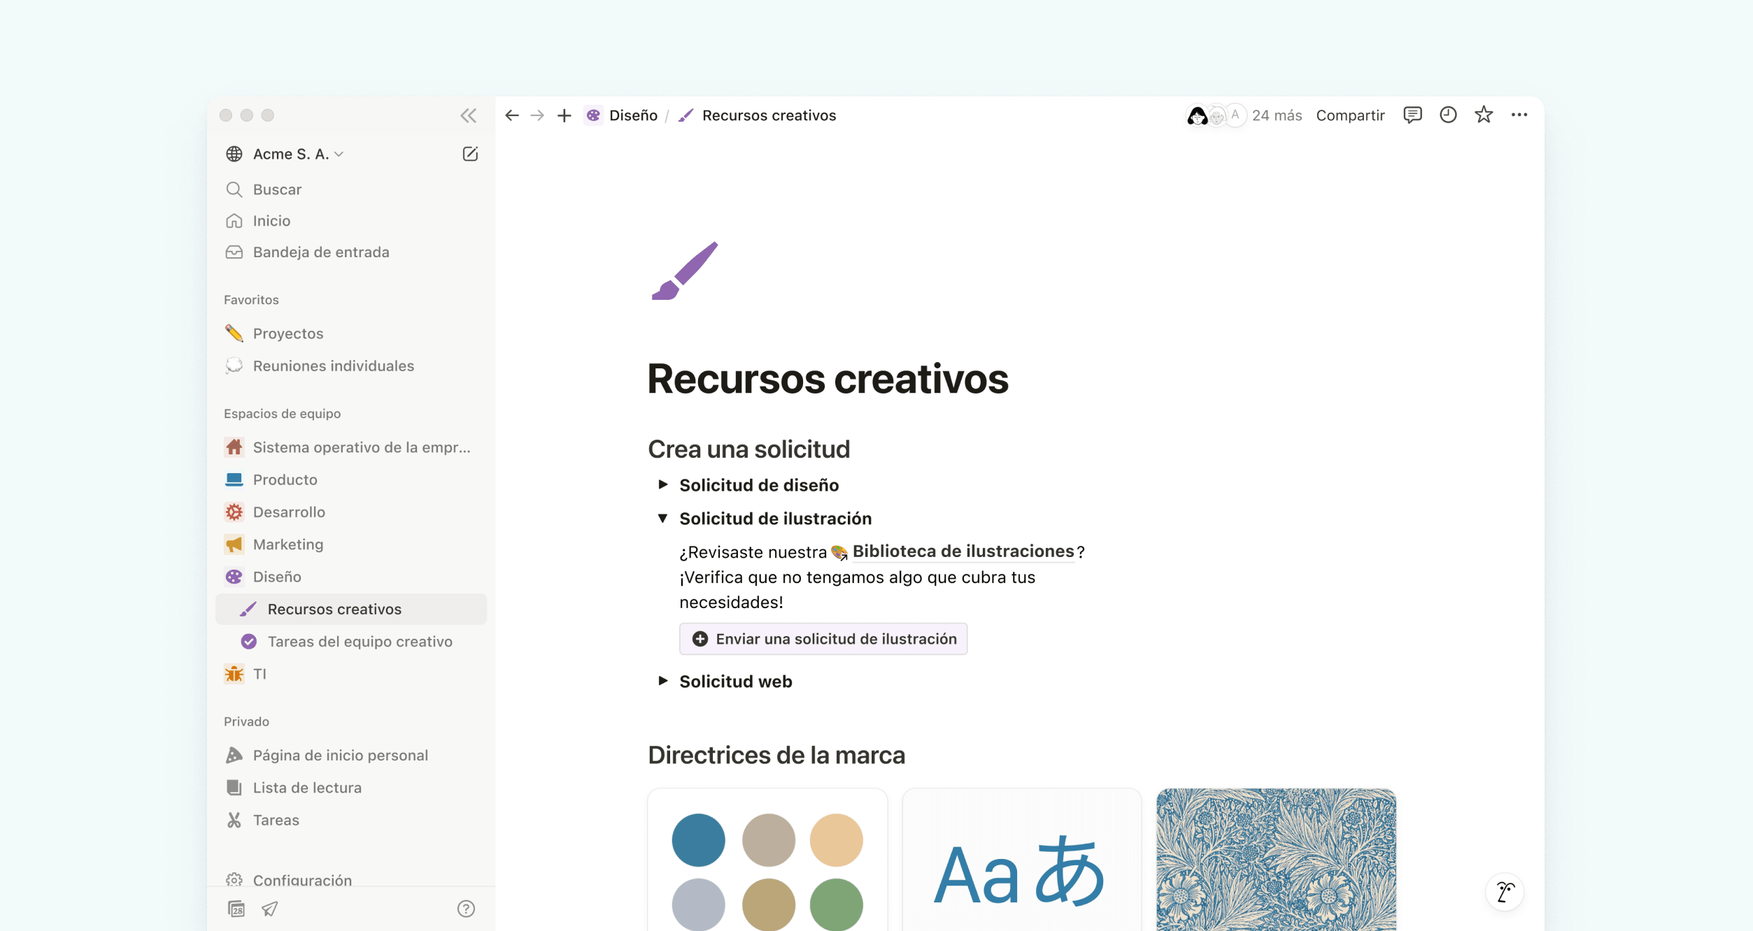
Task: Click the Compartir button
Action: click(1350, 115)
